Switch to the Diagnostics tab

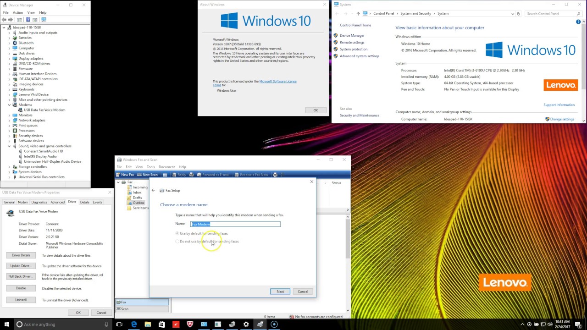tap(39, 202)
